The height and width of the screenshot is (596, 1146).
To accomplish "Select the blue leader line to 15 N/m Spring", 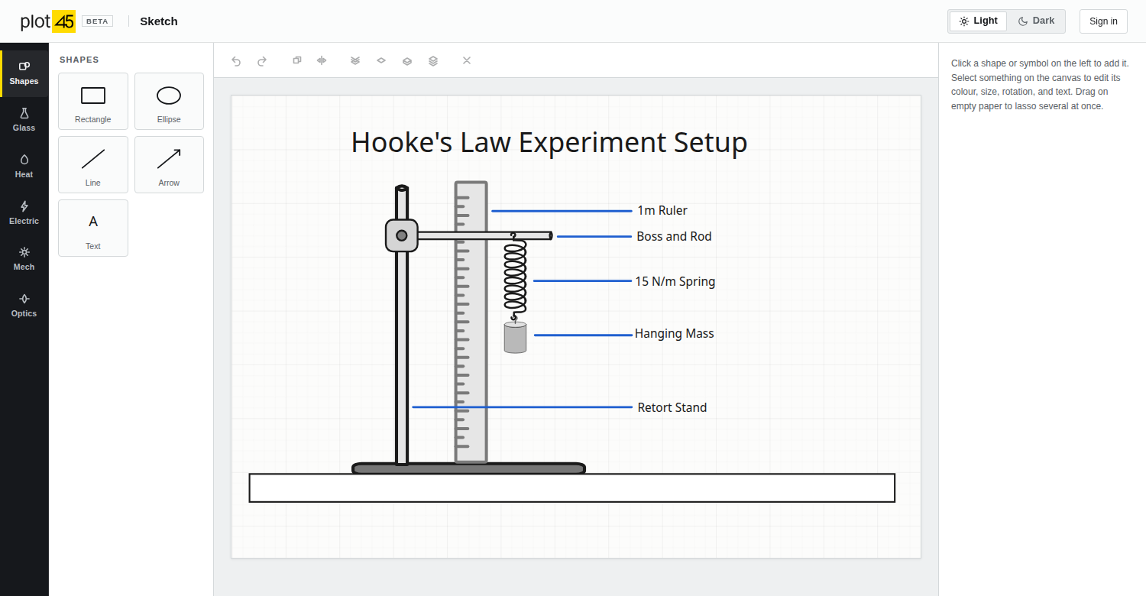I will tap(582, 280).
